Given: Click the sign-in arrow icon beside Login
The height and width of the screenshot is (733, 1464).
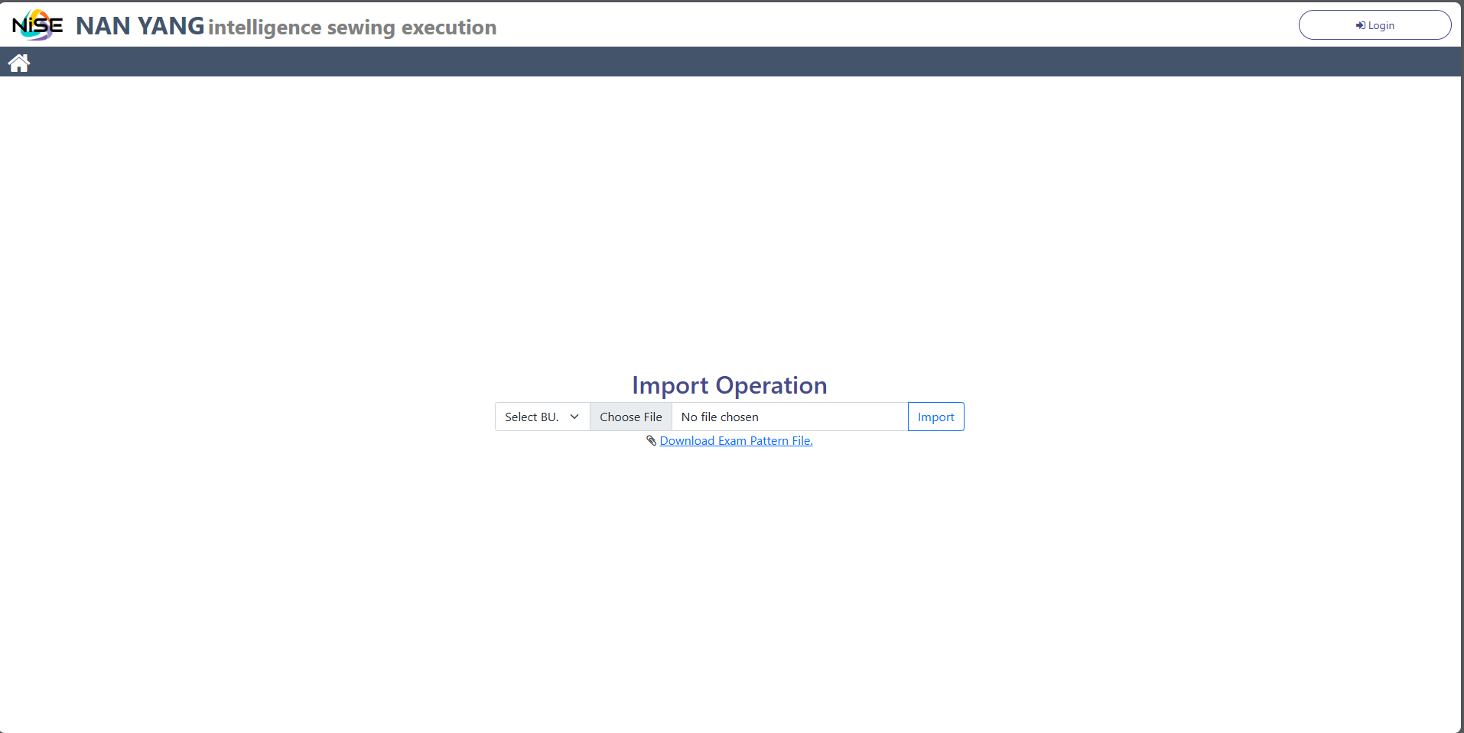Looking at the screenshot, I should (1360, 26).
